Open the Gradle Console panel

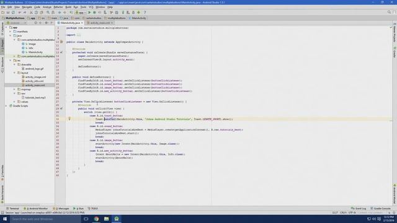click(x=380, y=209)
